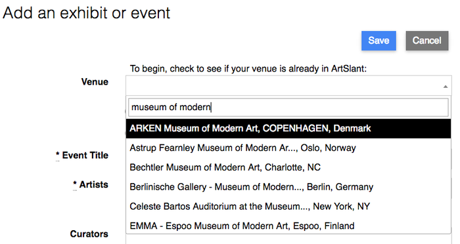The image size is (460, 244).
Task: Click the Curators input box at the bottom
Action: (x=288, y=239)
